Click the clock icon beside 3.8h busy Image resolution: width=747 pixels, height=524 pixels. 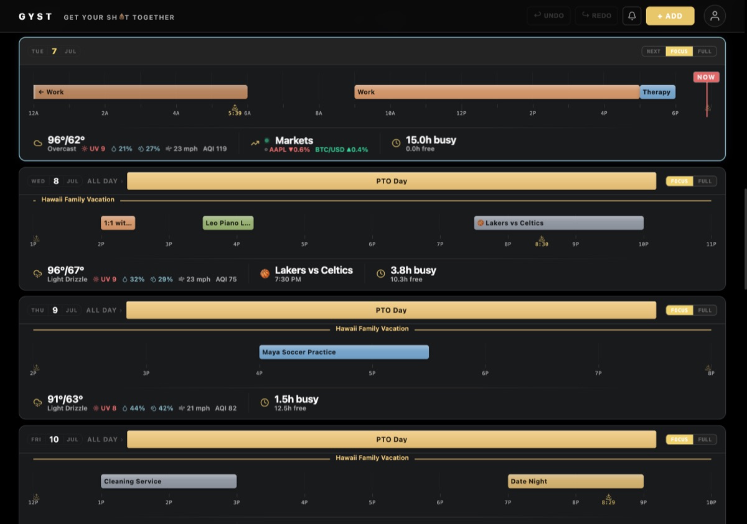[381, 273]
